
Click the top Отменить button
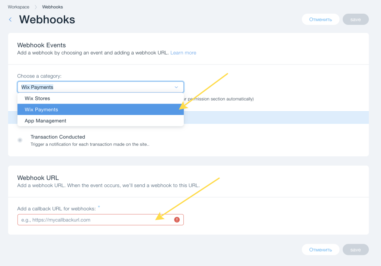[x=320, y=19]
